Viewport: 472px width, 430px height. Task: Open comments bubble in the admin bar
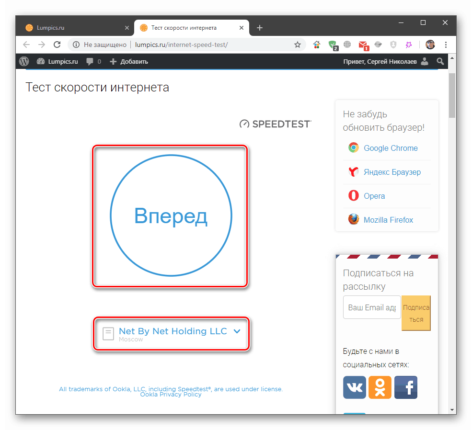[93, 61]
